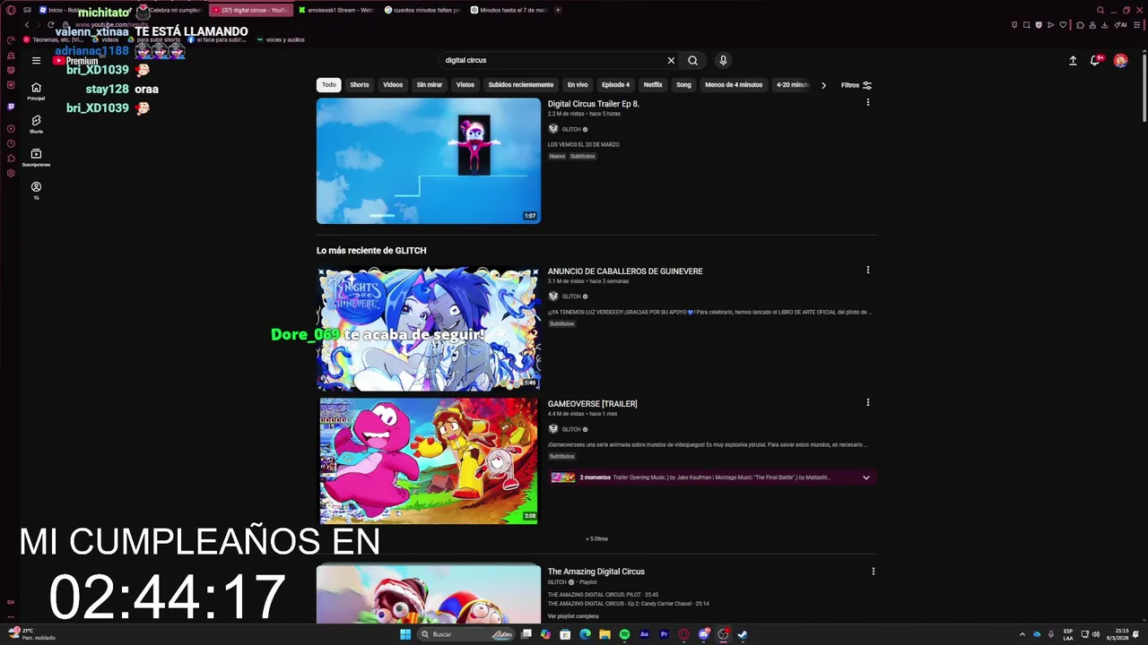Click the browser back arrow

coord(27,25)
